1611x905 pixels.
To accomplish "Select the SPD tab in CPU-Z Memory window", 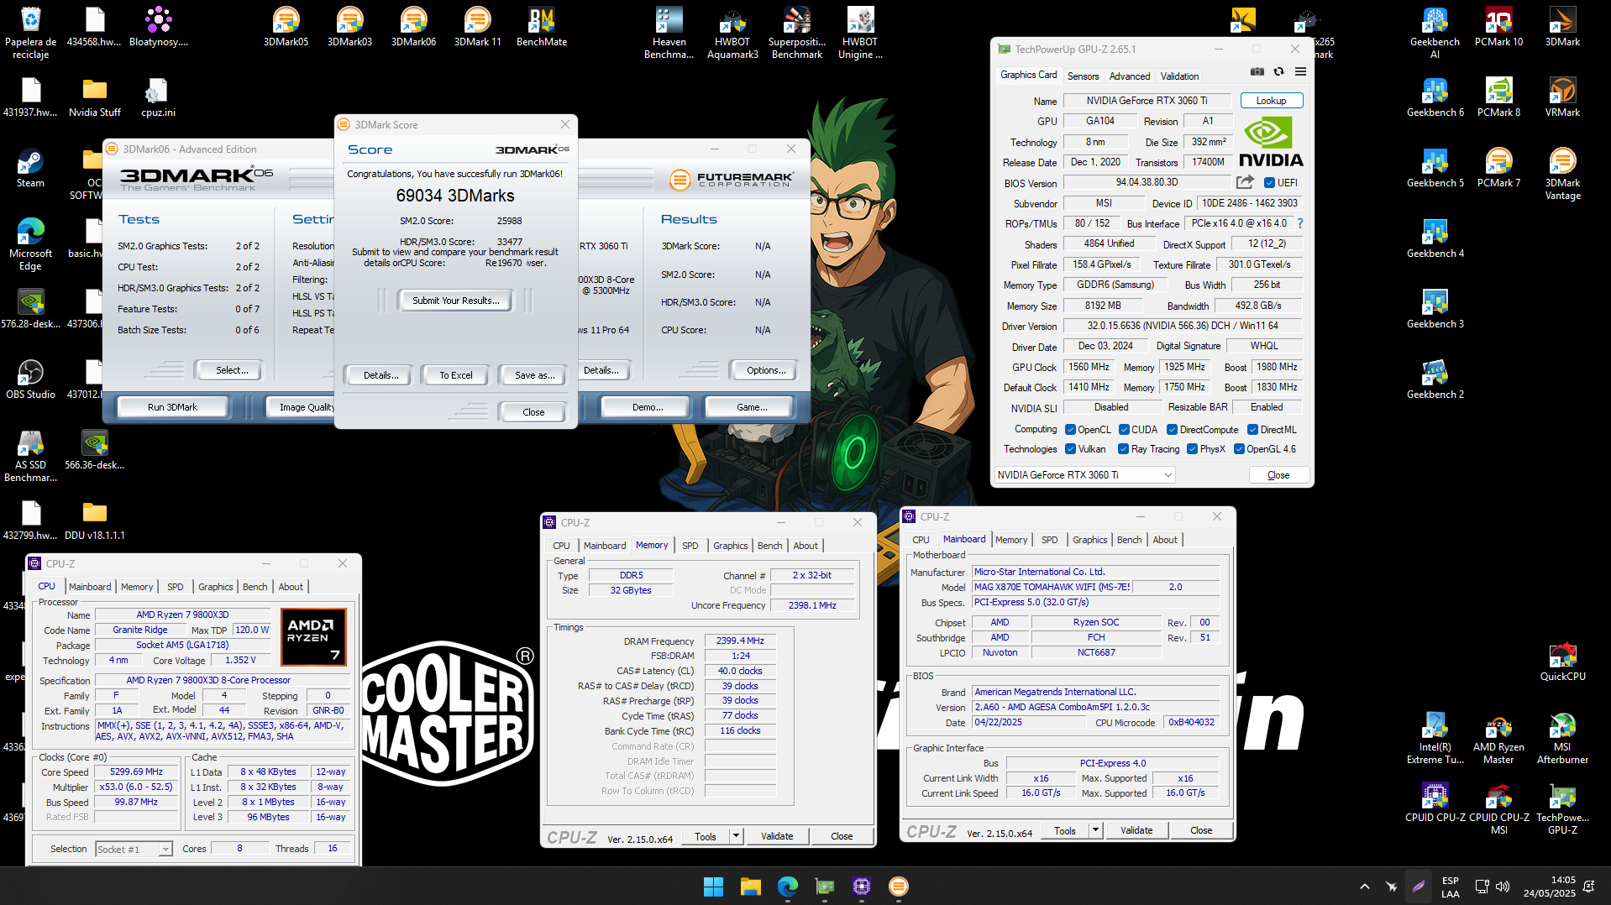I will pyautogui.click(x=690, y=546).
